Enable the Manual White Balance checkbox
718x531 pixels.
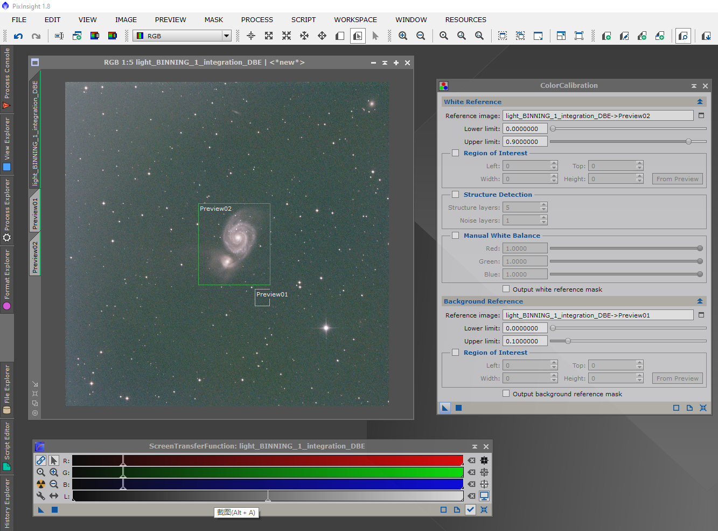[x=456, y=236]
